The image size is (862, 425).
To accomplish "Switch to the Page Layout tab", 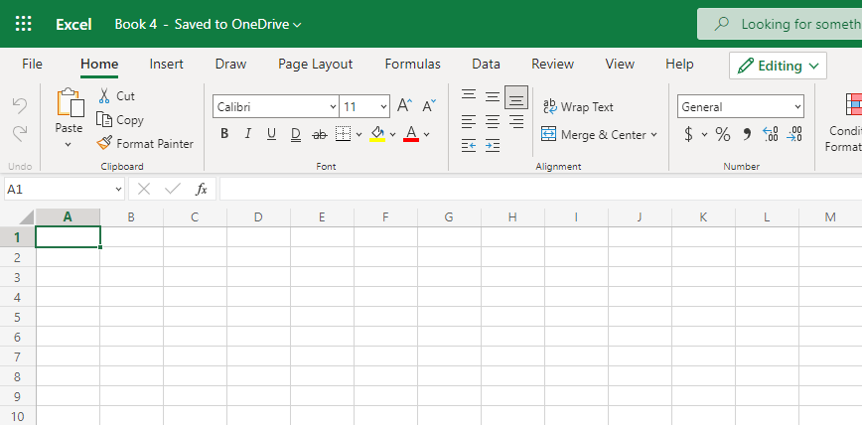I will 315,65.
